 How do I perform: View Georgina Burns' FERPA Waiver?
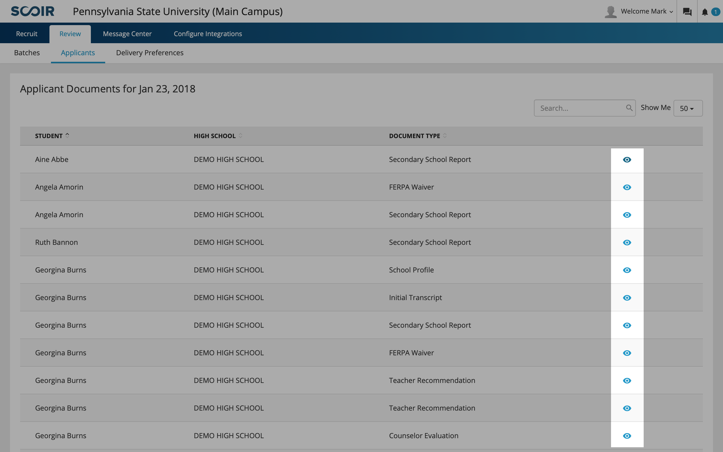[627, 353]
